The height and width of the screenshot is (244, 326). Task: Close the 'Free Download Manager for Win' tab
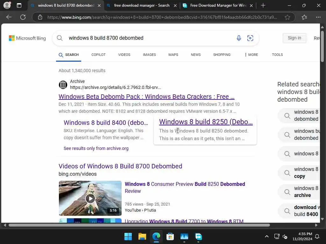(252, 6)
